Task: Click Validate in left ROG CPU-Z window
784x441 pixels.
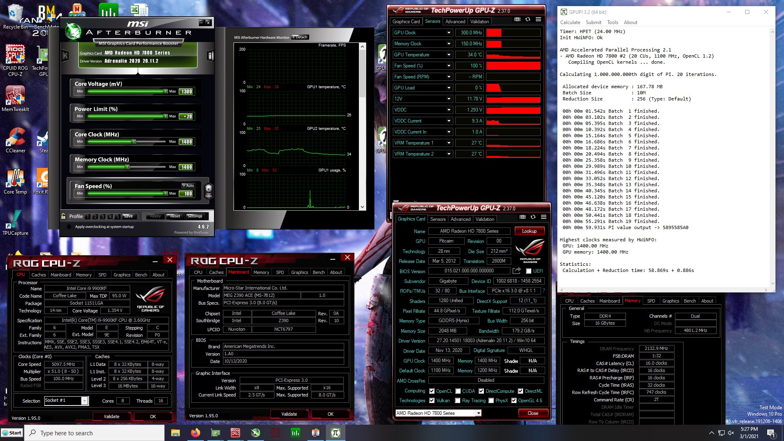Action: 111,416
